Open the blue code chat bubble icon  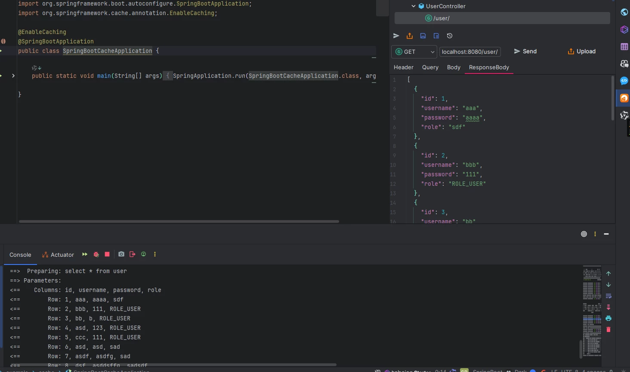624,81
